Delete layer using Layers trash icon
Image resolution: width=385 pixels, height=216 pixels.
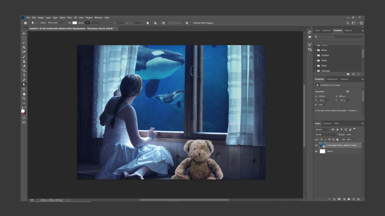coord(358,199)
